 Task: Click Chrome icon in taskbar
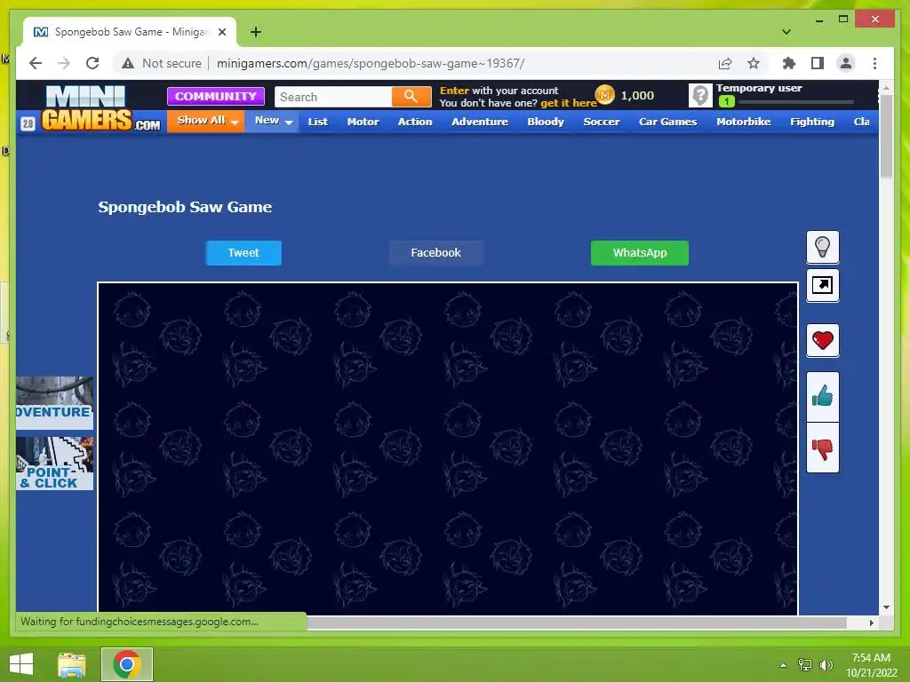tap(126, 664)
